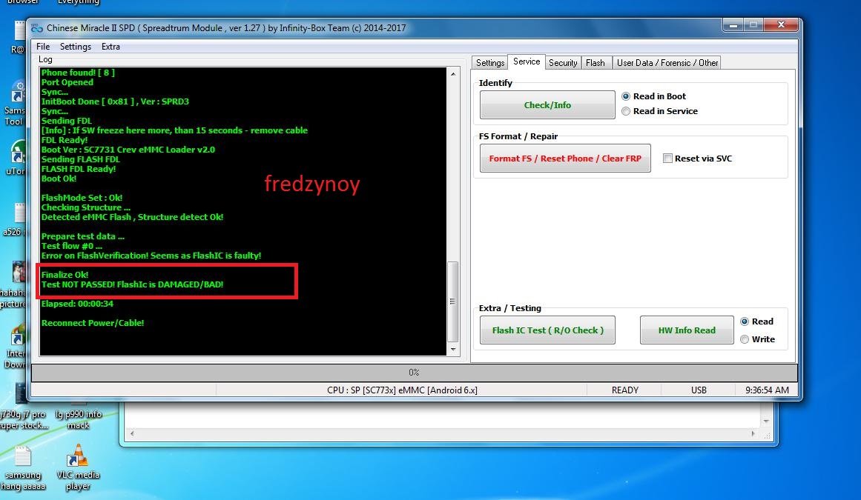Click background window left scroll arrow

pyautogui.click(x=131, y=433)
